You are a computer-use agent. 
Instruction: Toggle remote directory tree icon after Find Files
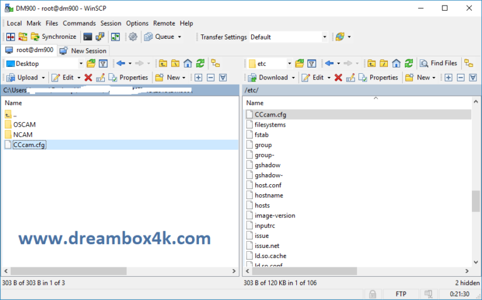[469, 63]
